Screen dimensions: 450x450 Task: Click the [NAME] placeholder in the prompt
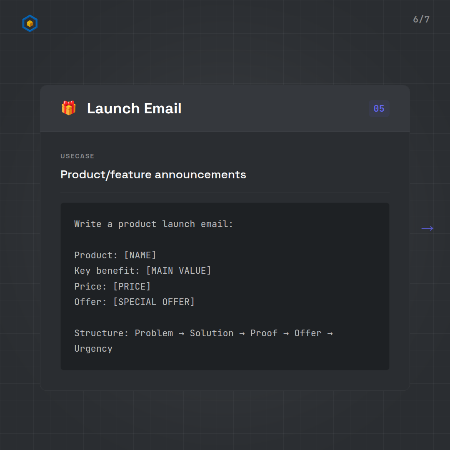click(x=140, y=255)
